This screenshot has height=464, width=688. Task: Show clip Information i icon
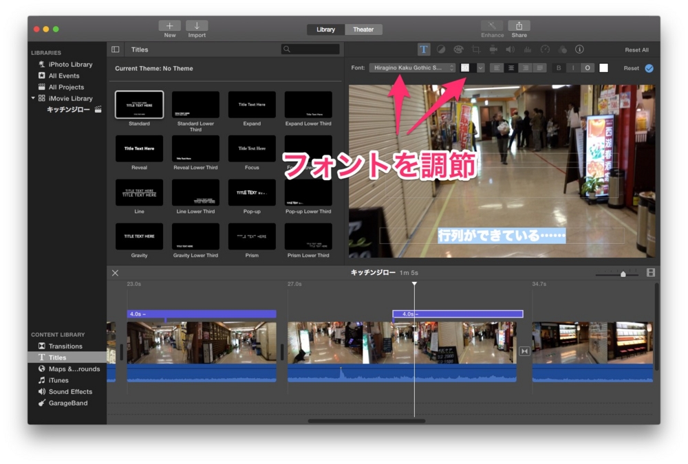(x=579, y=49)
